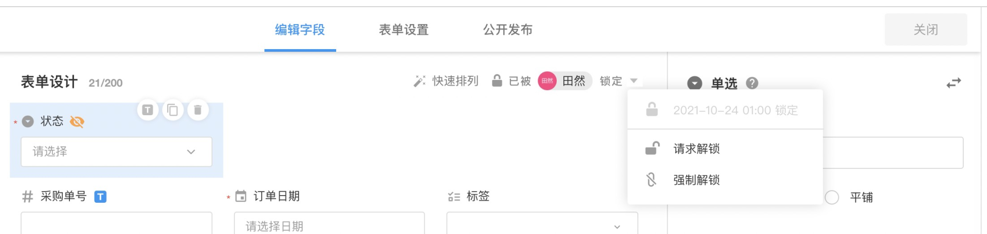Expand the 锁定 dropdown arrow
This screenshot has height=234, width=987.
pos(634,81)
